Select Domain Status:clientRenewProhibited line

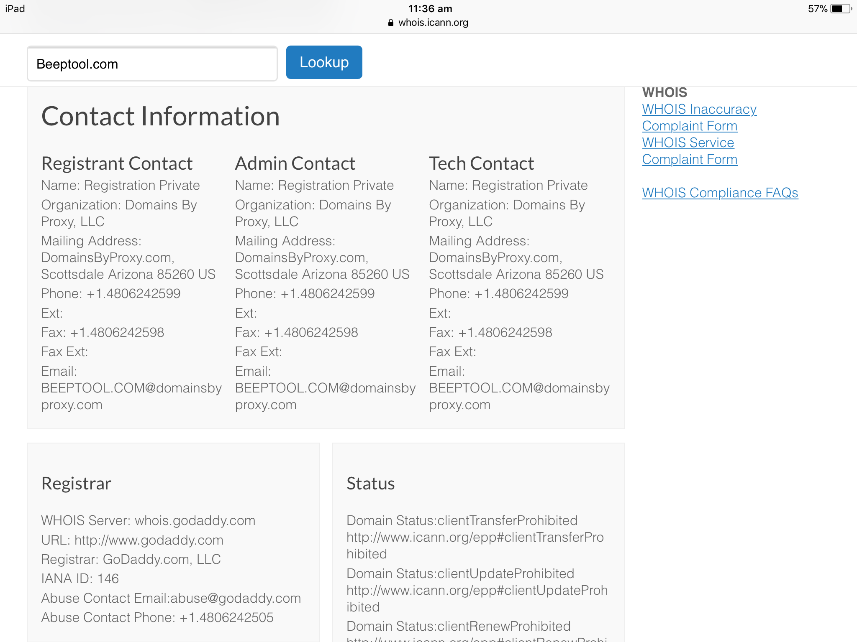[x=459, y=626]
